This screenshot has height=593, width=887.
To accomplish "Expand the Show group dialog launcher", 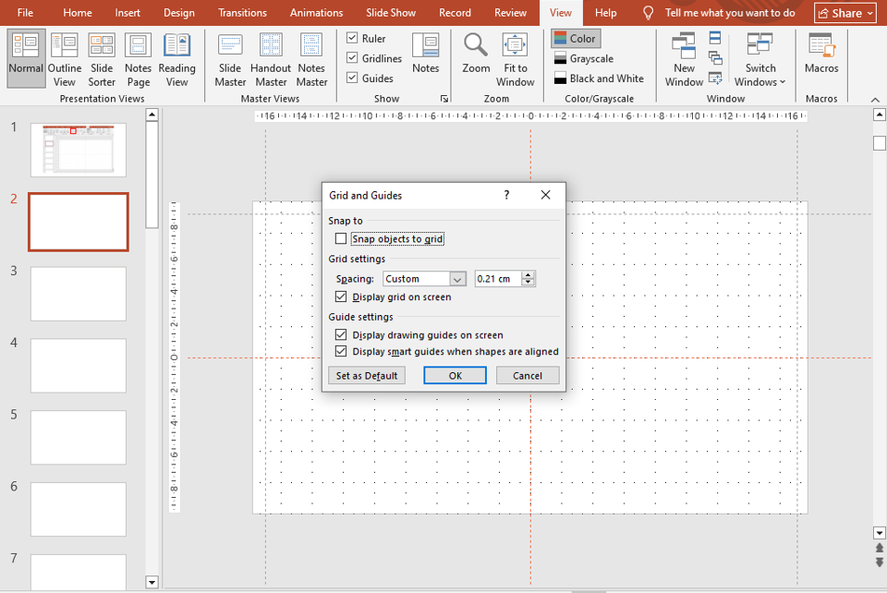I will point(443,98).
